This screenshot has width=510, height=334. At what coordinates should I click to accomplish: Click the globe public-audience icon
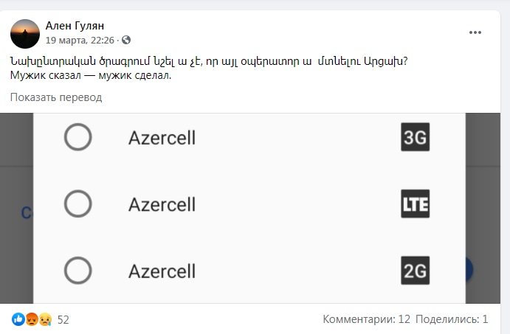click(126, 40)
